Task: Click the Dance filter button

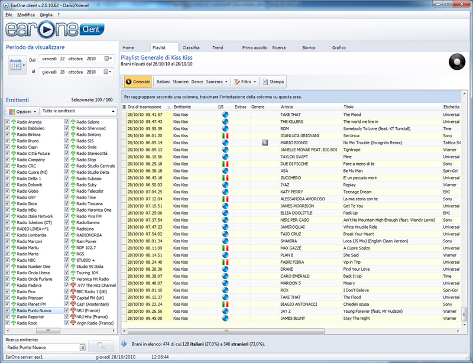Action: (x=197, y=82)
